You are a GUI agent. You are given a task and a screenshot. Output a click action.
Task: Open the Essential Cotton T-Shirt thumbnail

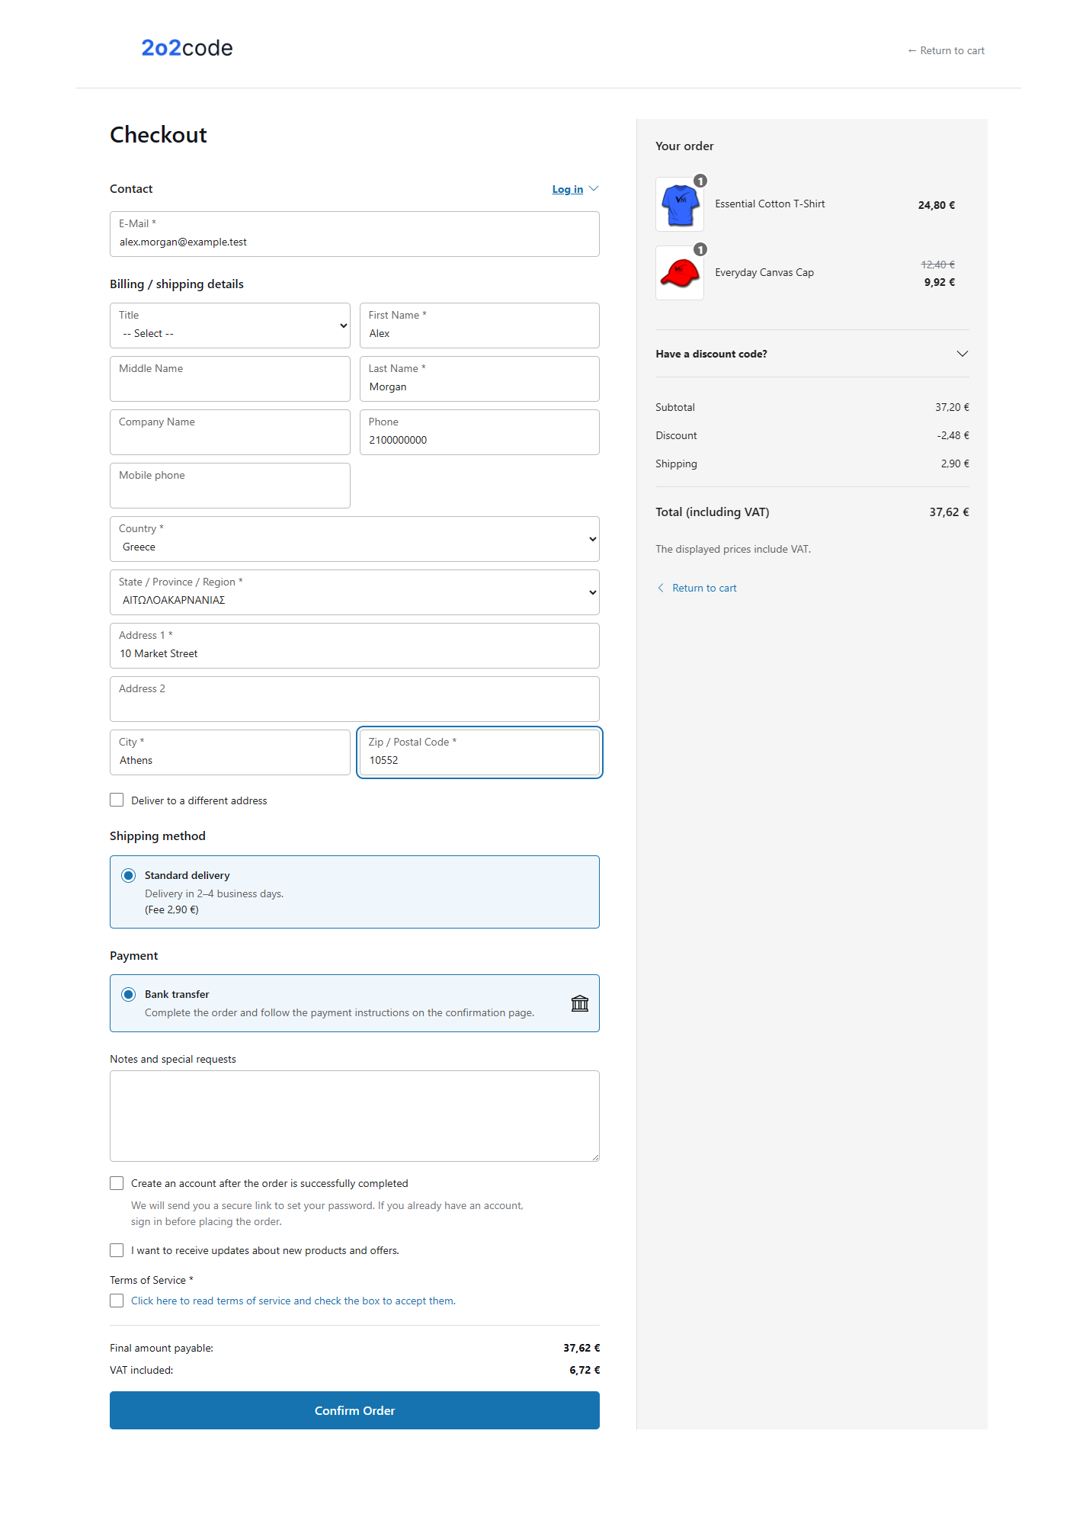click(x=680, y=204)
